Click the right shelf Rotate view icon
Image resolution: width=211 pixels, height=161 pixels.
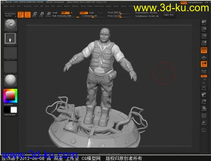(204, 109)
